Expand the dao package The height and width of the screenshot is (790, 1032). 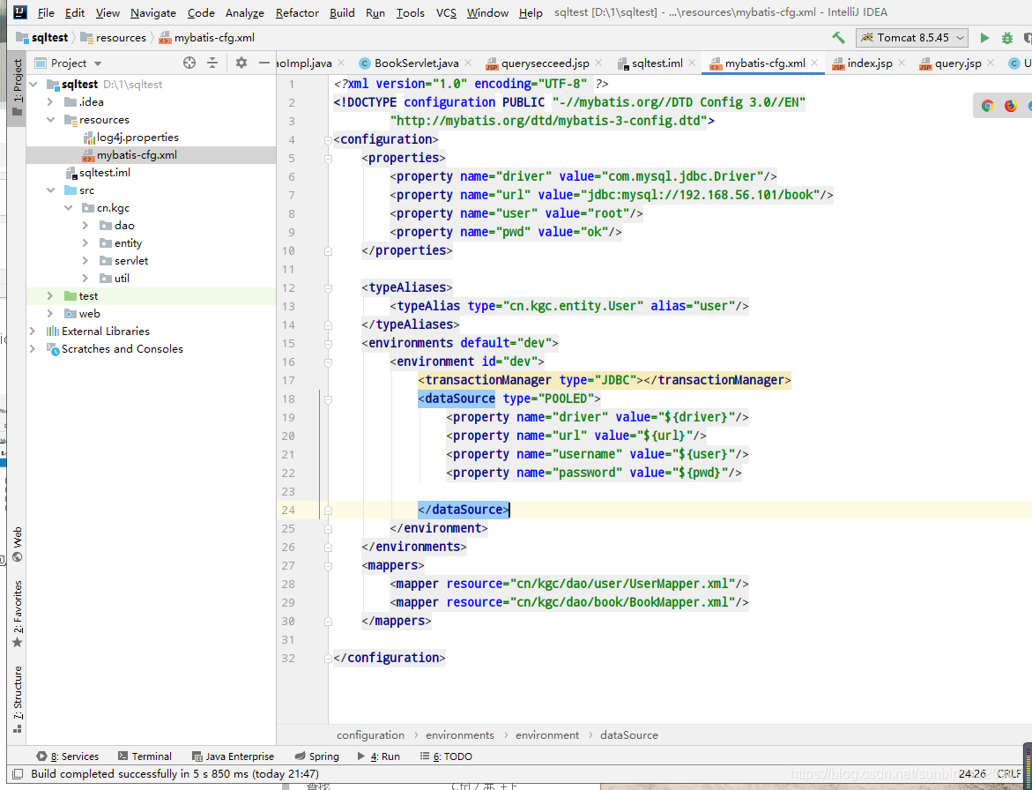(x=85, y=225)
